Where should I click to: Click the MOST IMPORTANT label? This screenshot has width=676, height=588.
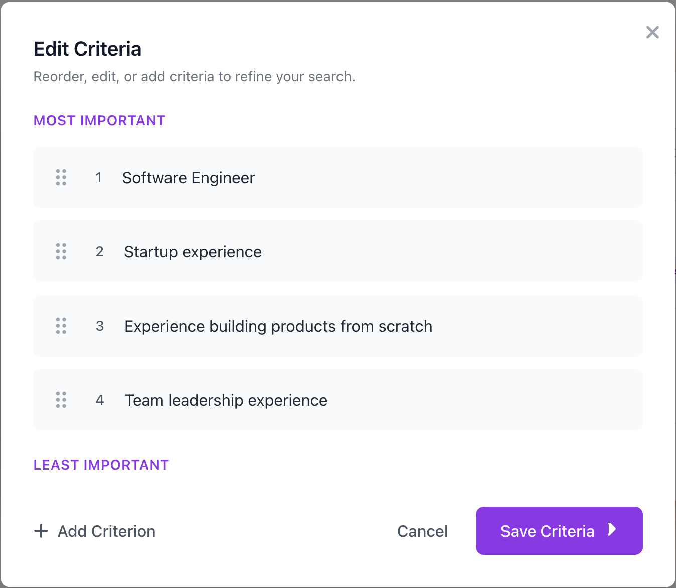coord(99,120)
